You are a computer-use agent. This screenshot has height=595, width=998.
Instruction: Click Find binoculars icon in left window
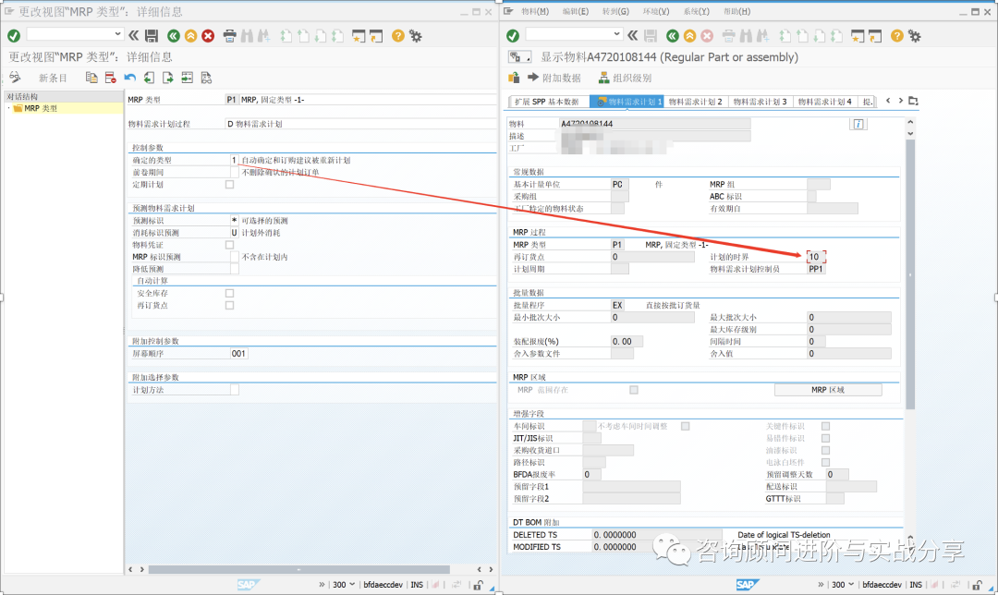point(247,36)
